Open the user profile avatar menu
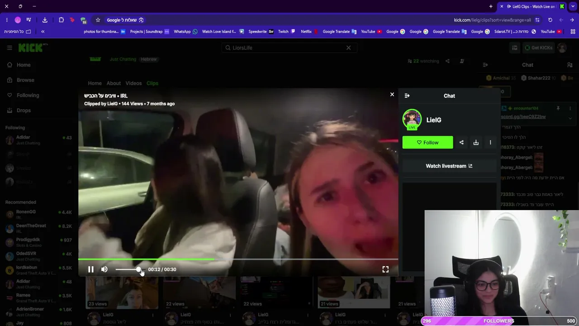Screen dimensions: 579x326 point(562,48)
